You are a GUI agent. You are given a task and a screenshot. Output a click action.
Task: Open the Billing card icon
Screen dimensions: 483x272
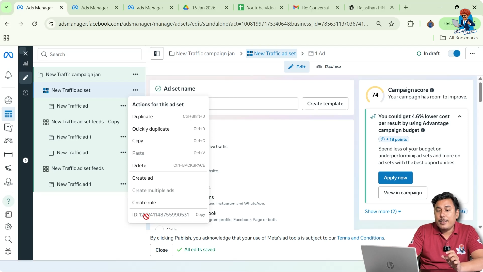[8, 155]
